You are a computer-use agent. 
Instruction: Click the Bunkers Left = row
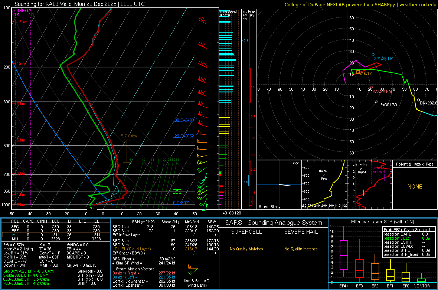click(144, 277)
